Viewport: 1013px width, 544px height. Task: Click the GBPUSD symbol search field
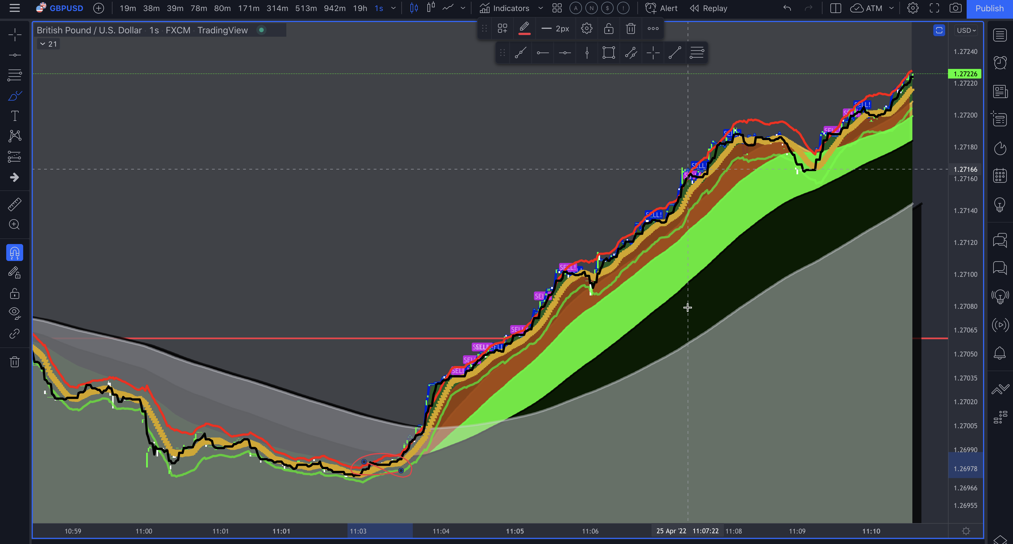pos(66,8)
